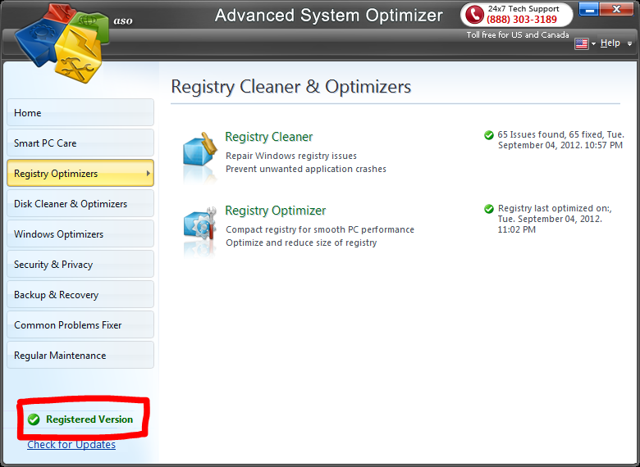Click 'Registry last optimized on' status text
This screenshot has height=467, width=640.
pos(555,219)
